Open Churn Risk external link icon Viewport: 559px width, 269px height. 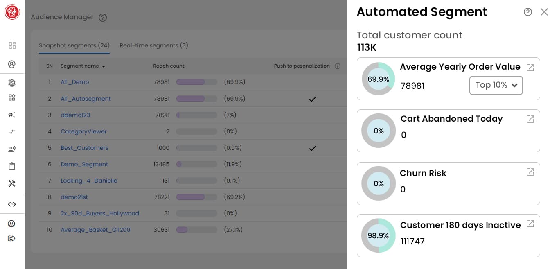(530, 172)
